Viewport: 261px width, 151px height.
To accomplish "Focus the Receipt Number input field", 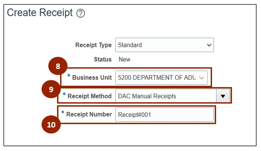I will coord(164,115).
